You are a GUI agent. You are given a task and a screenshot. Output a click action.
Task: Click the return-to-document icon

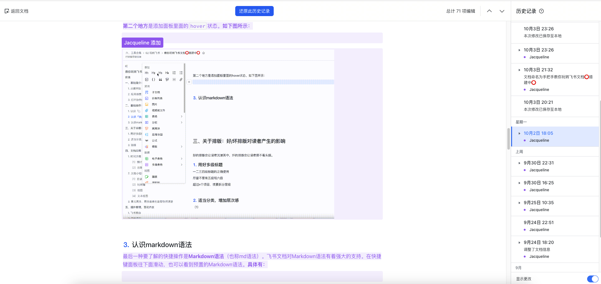pos(7,11)
